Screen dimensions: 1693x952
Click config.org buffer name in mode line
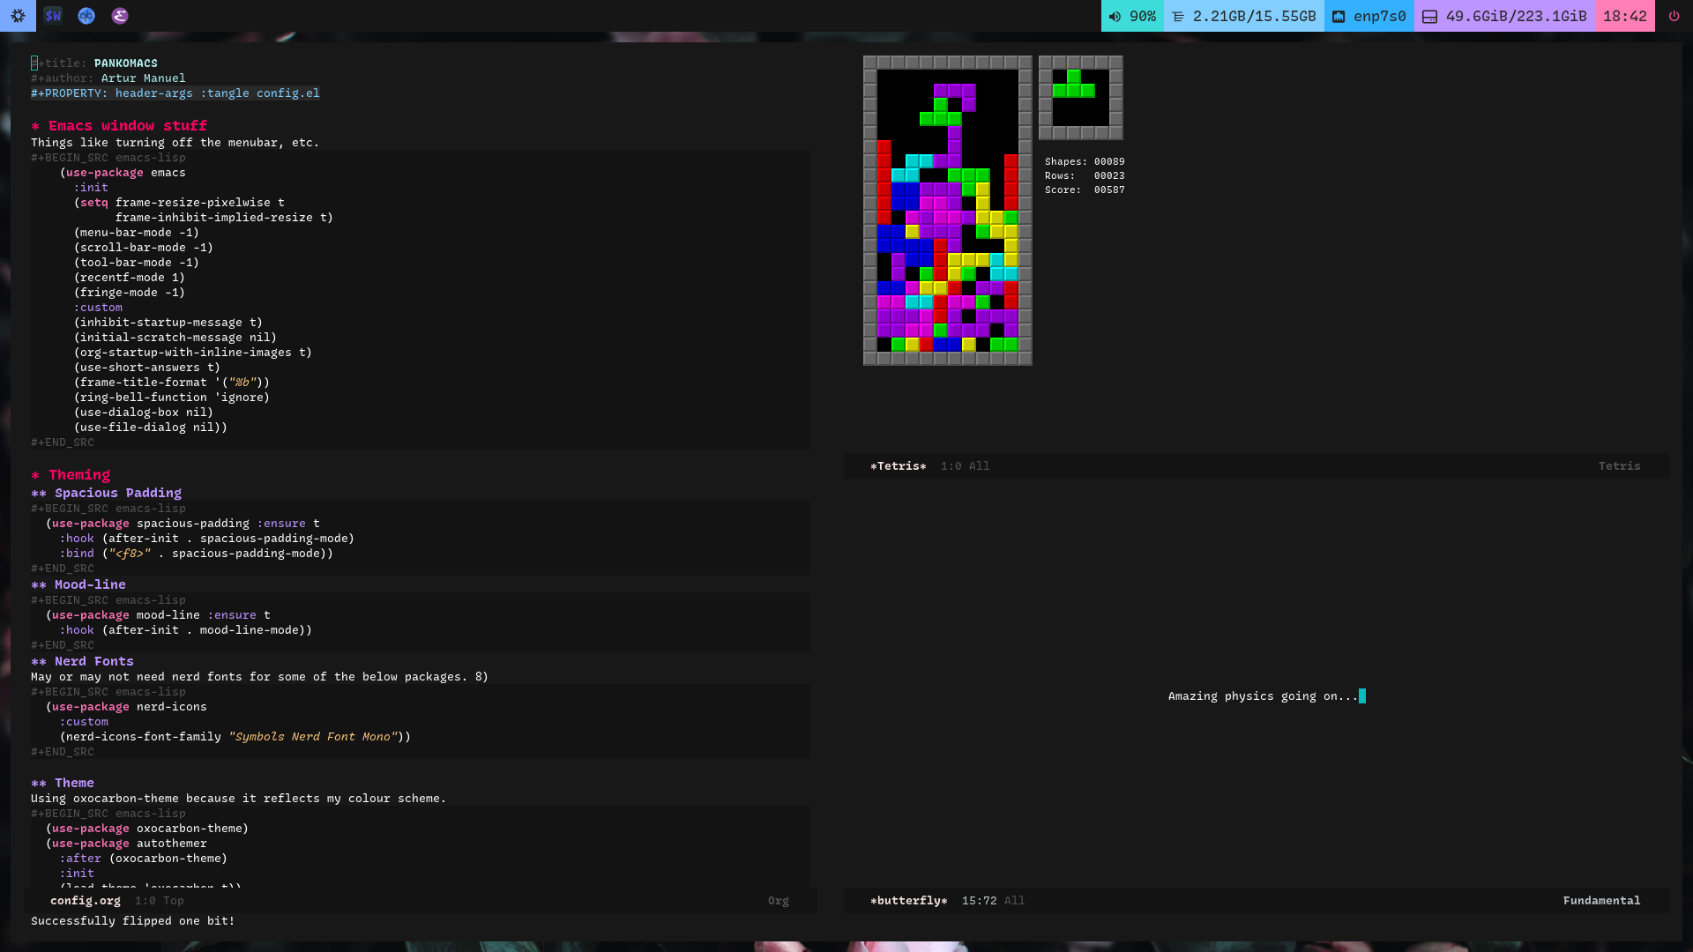(x=86, y=901)
